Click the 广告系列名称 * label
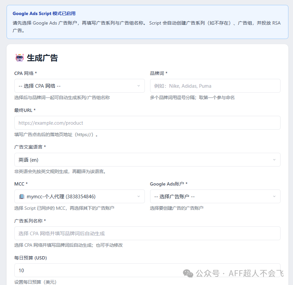 [x=30, y=221]
